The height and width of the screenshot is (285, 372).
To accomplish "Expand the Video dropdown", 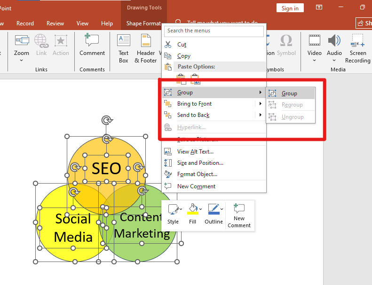I will point(315,60).
